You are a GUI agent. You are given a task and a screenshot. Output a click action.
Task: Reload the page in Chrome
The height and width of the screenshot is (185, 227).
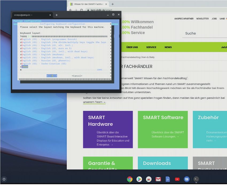pos(81,10)
